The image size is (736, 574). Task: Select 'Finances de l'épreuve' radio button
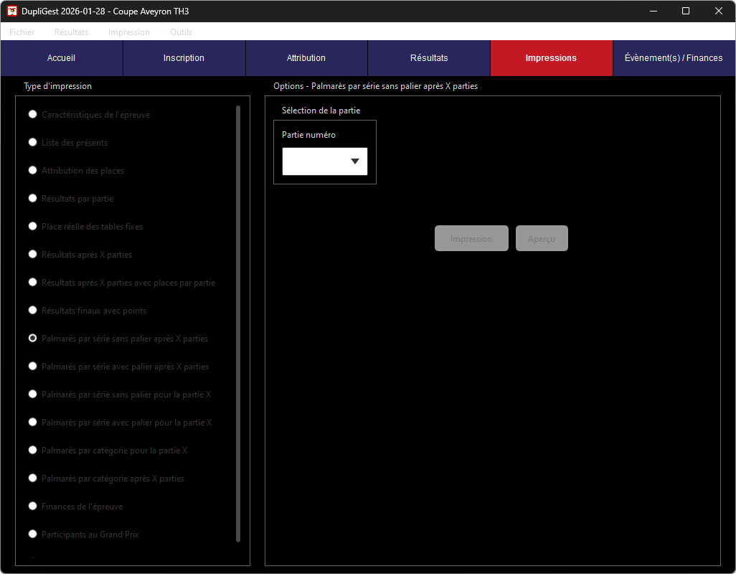pos(33,507)
